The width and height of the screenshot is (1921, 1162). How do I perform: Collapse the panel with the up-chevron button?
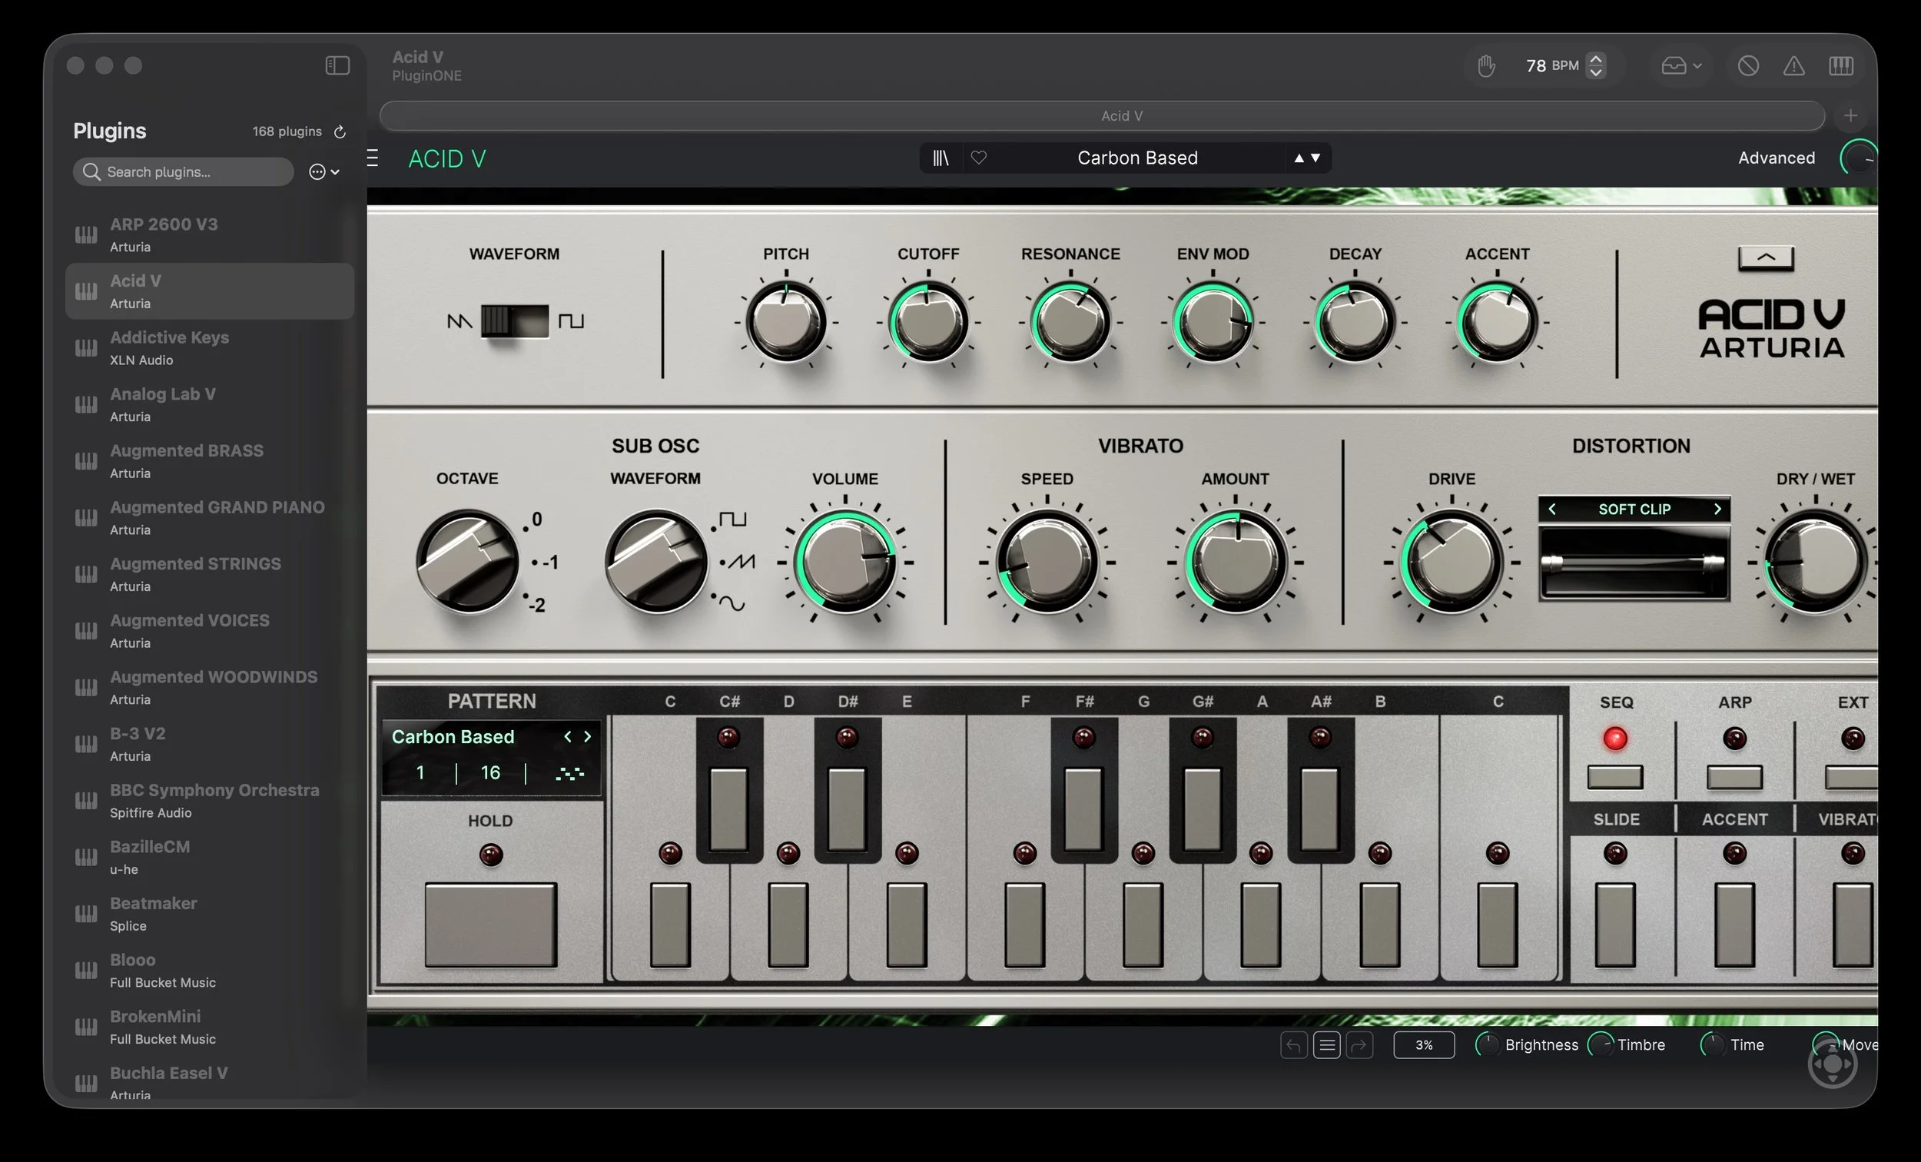(1766, 258)
